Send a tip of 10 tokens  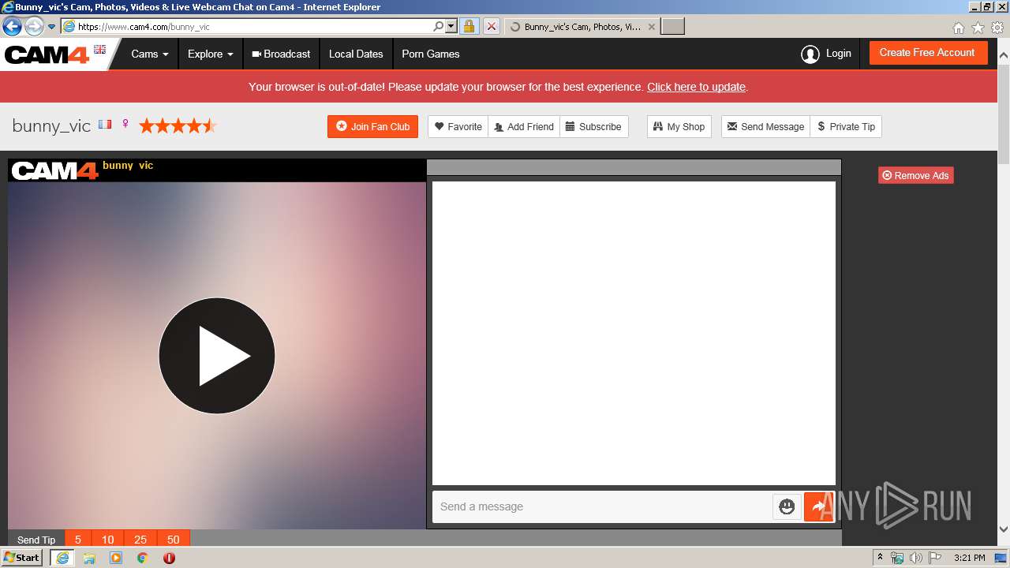click(x=108, y=540)
